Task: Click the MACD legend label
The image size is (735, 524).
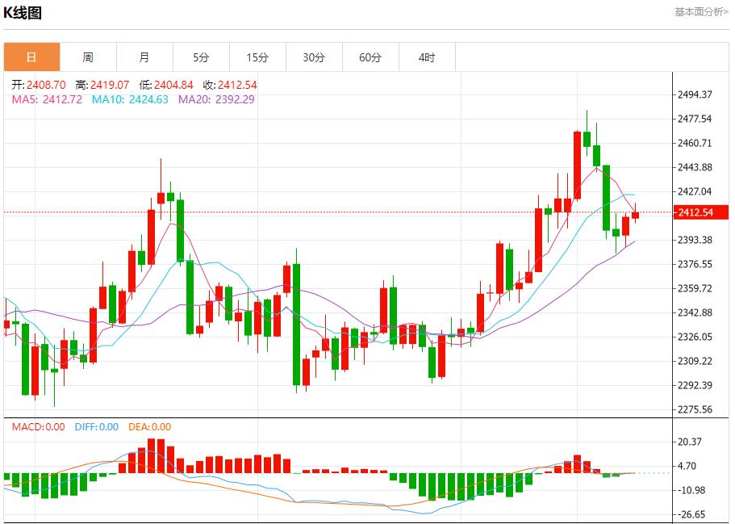Action: (x=38, y=427)
